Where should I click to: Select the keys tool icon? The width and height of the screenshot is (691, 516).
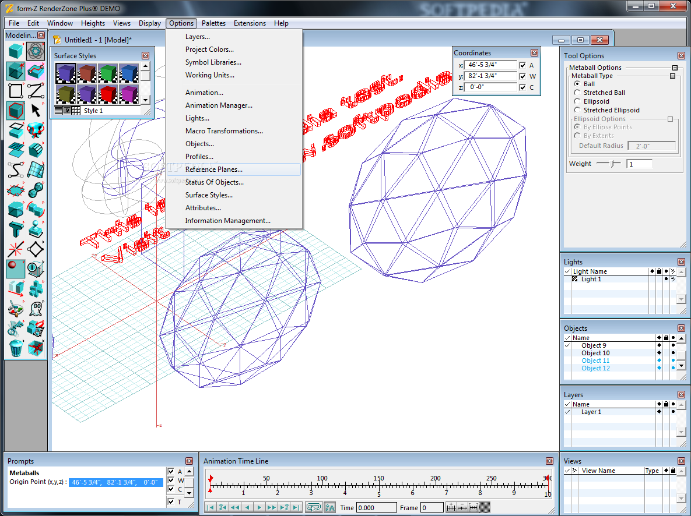coord(16,328)
